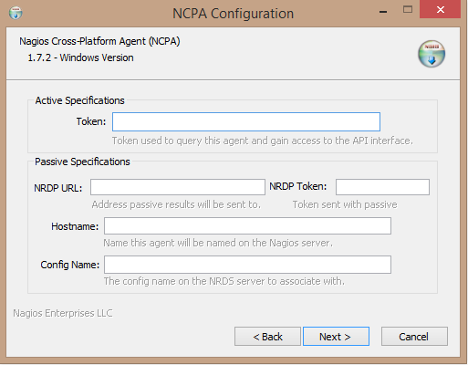The width and height of the screenshot is (468, 365).
Task: Click the 'Token:' label in Active Specifications
Action: [91, 121]
